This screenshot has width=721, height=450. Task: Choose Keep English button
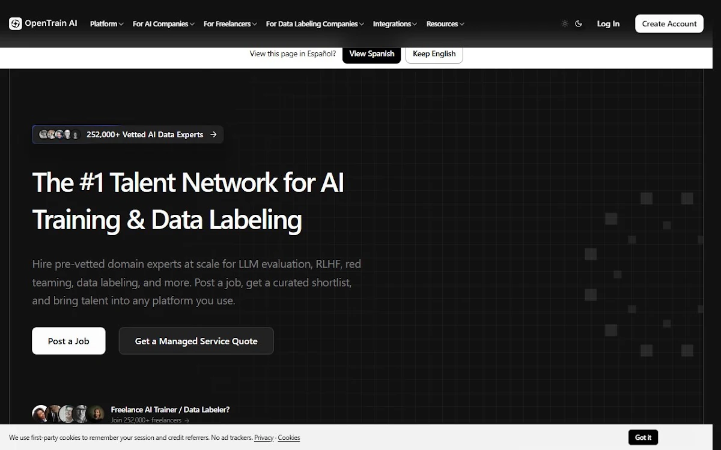pyautogui.click(x=434, y=53)
